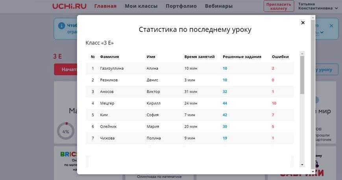This screenshot has width=342, height=180.
Task: Expand the chevron in the info banner
Action: pyautogui.click(x=322, y=33)
